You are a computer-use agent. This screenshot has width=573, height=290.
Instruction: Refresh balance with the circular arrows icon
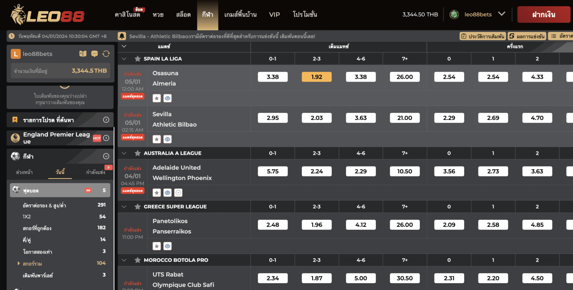pos(106,54)
